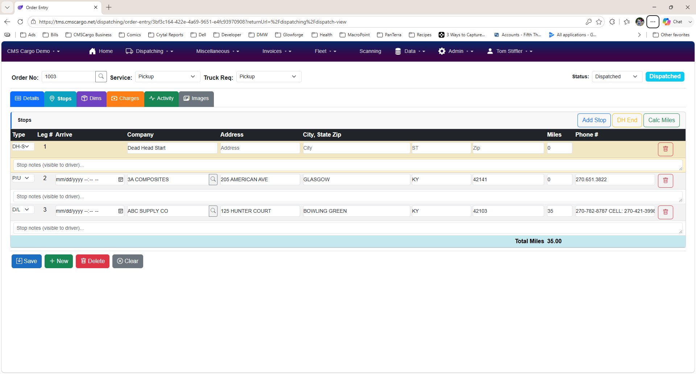Search company lookup for 3A COMPOSITES
696x374 pixels.
pos(213,179)
